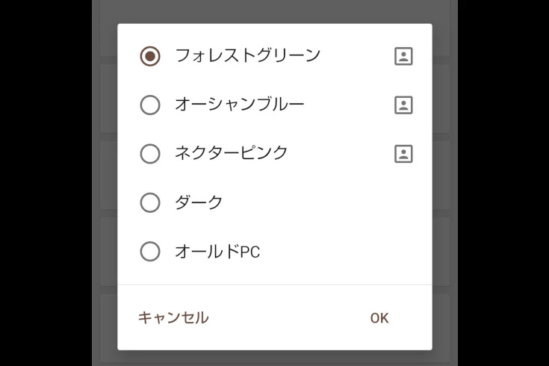The height and width of the screenshot is (366, 549).
Task: Click the フォレストグリーン label text
Action: coord(247,55)
